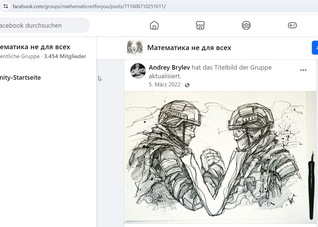
Task: Click the site information icon in address bar
Action: [6, 6]
